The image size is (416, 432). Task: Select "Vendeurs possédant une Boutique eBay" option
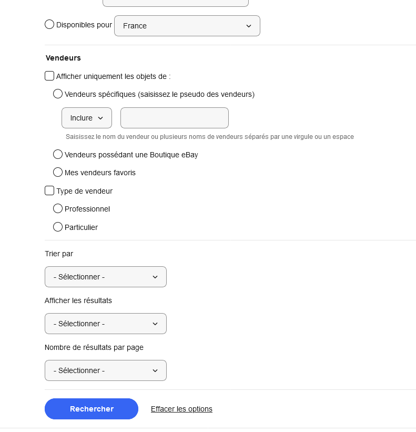(58, 155)
